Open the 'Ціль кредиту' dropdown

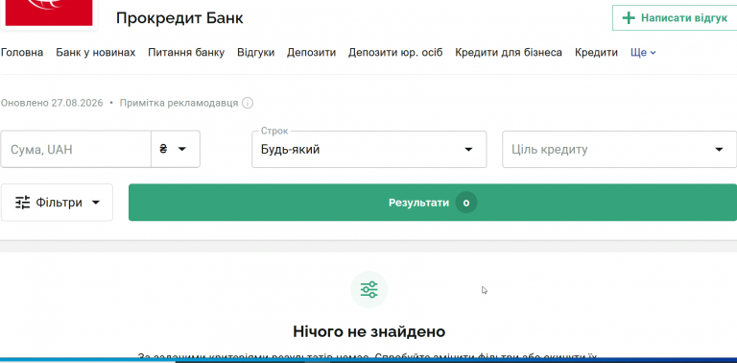tap(619, 149)
